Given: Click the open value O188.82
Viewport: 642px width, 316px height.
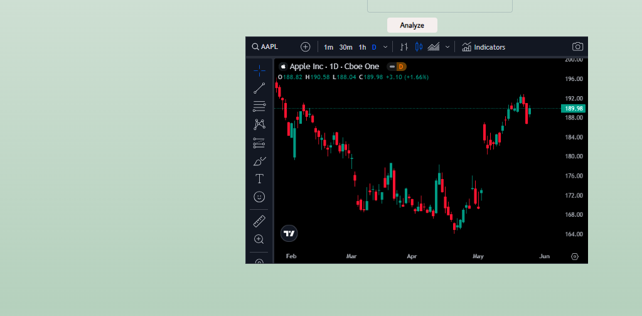Looking at the screenshot, I should 291,77.
